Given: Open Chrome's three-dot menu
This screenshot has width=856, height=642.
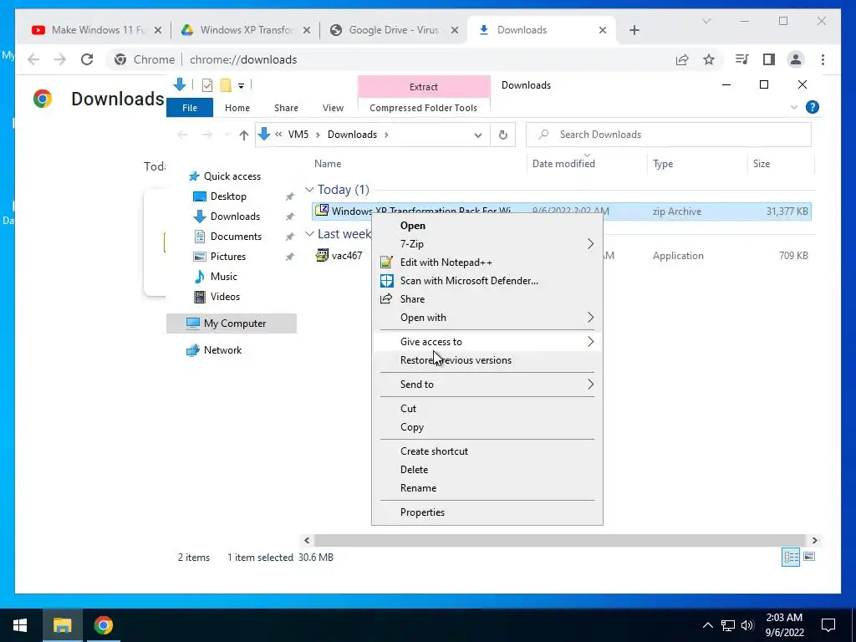Looking at the screenshot, I should [x=823, y=59].
